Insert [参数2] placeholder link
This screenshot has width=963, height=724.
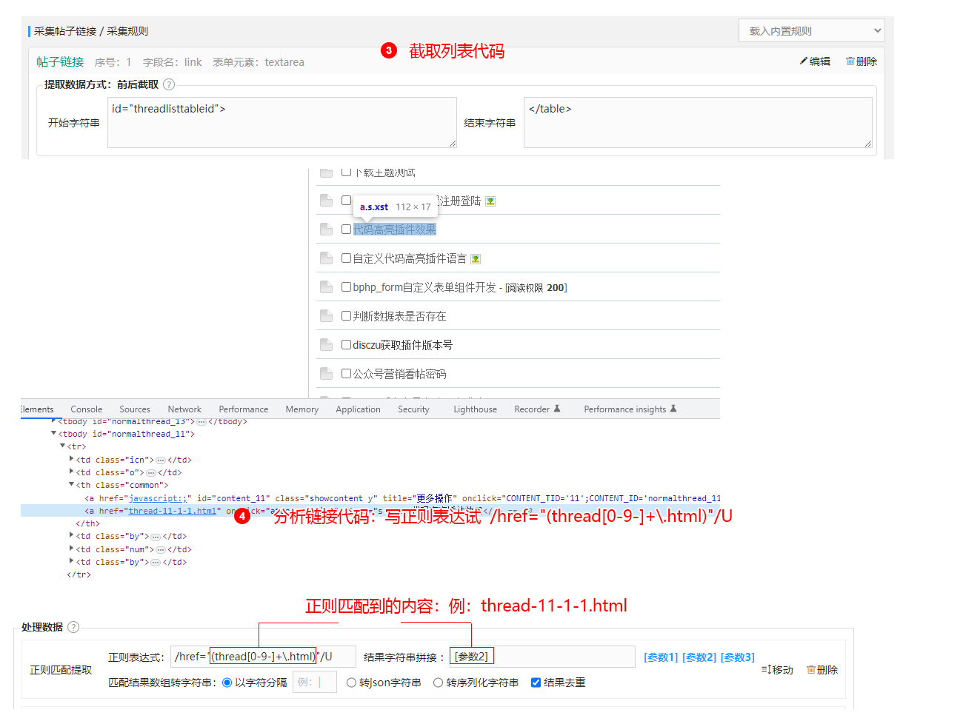(x=699, y=657)
